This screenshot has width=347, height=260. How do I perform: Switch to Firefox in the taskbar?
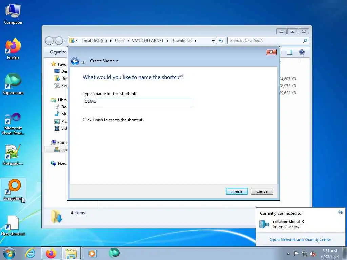[51, 253]
